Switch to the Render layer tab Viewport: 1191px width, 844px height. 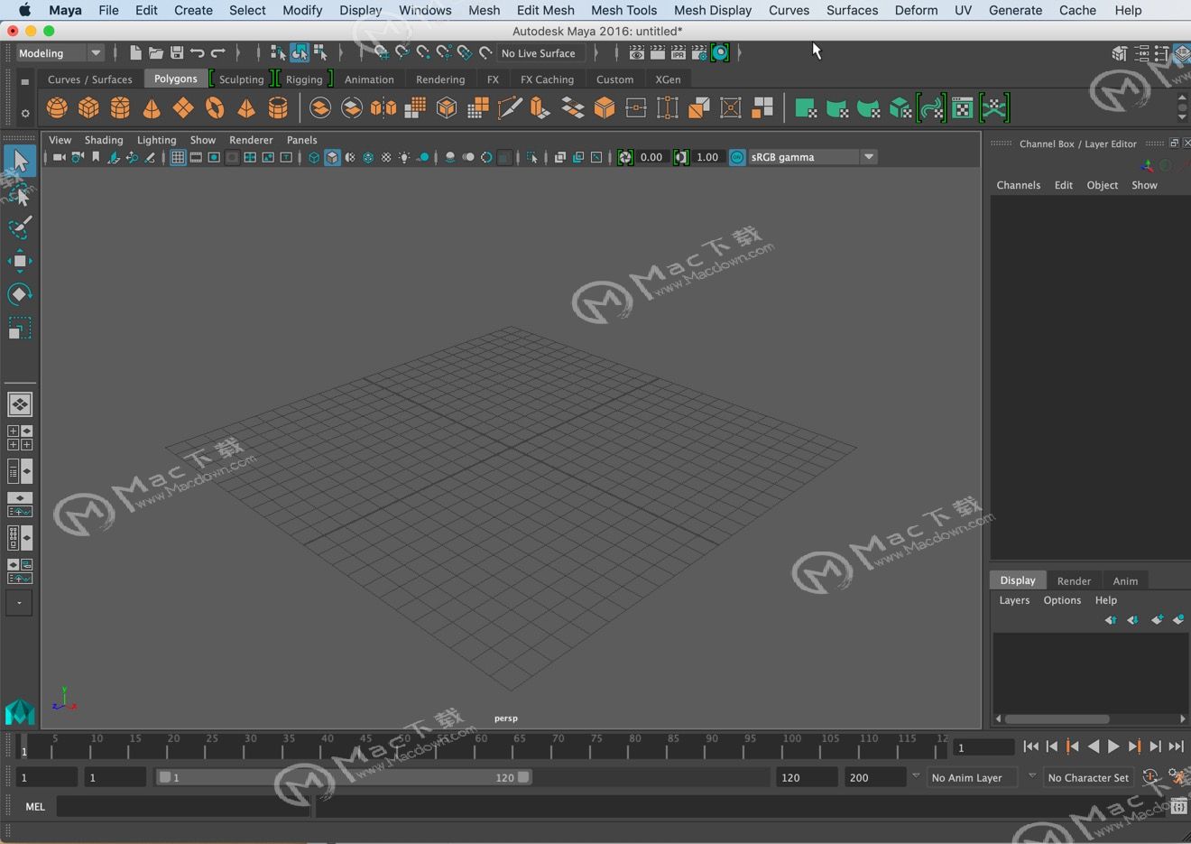coord(1074,580)
